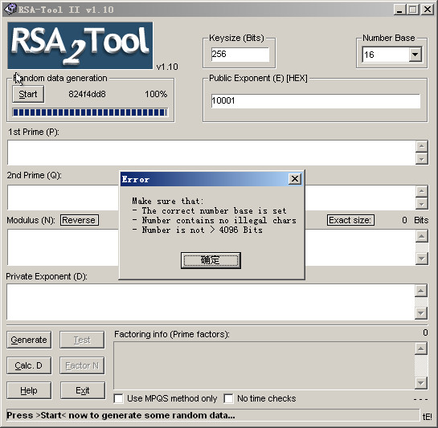The width and height of the screenshot is (438, 428).
Task: Click the RSA-Tool title bar app icon
Action: click(10, 9)
